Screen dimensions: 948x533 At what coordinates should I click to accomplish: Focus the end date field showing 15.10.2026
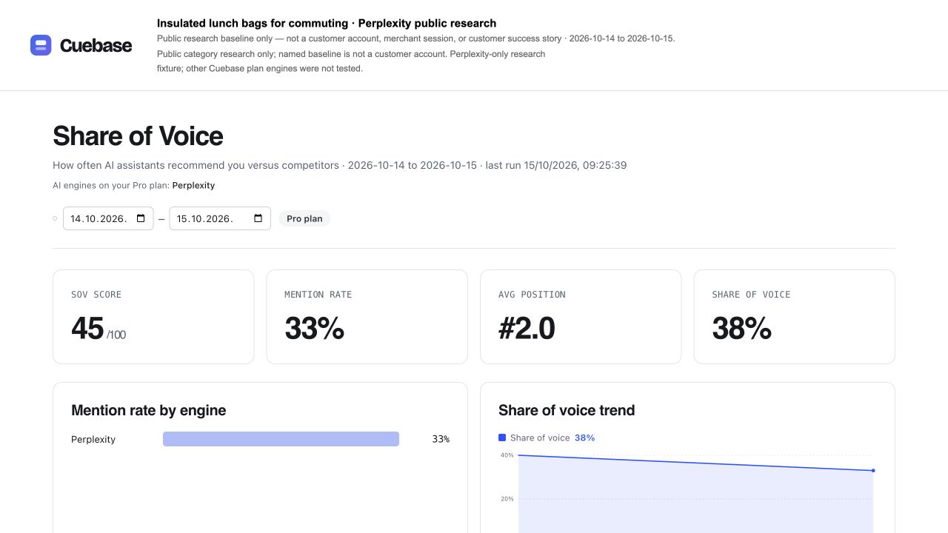220,218
